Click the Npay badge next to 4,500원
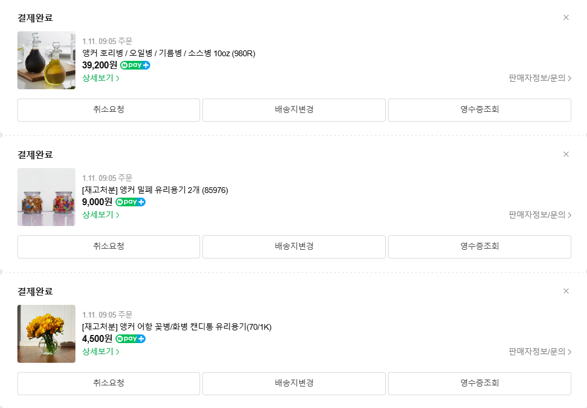 tap(131, 339)
